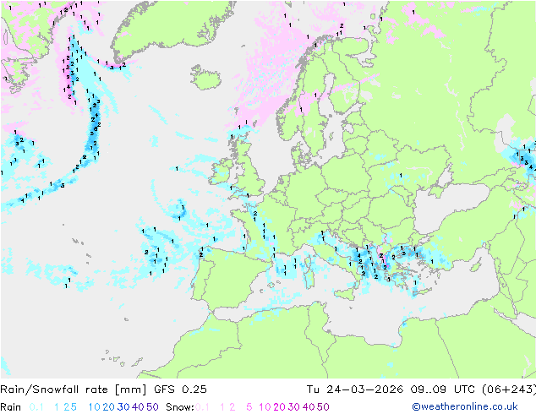Select the Snow 50 legend value
The height and width of the screenshot is (414, 536).
tap(324, 407)
